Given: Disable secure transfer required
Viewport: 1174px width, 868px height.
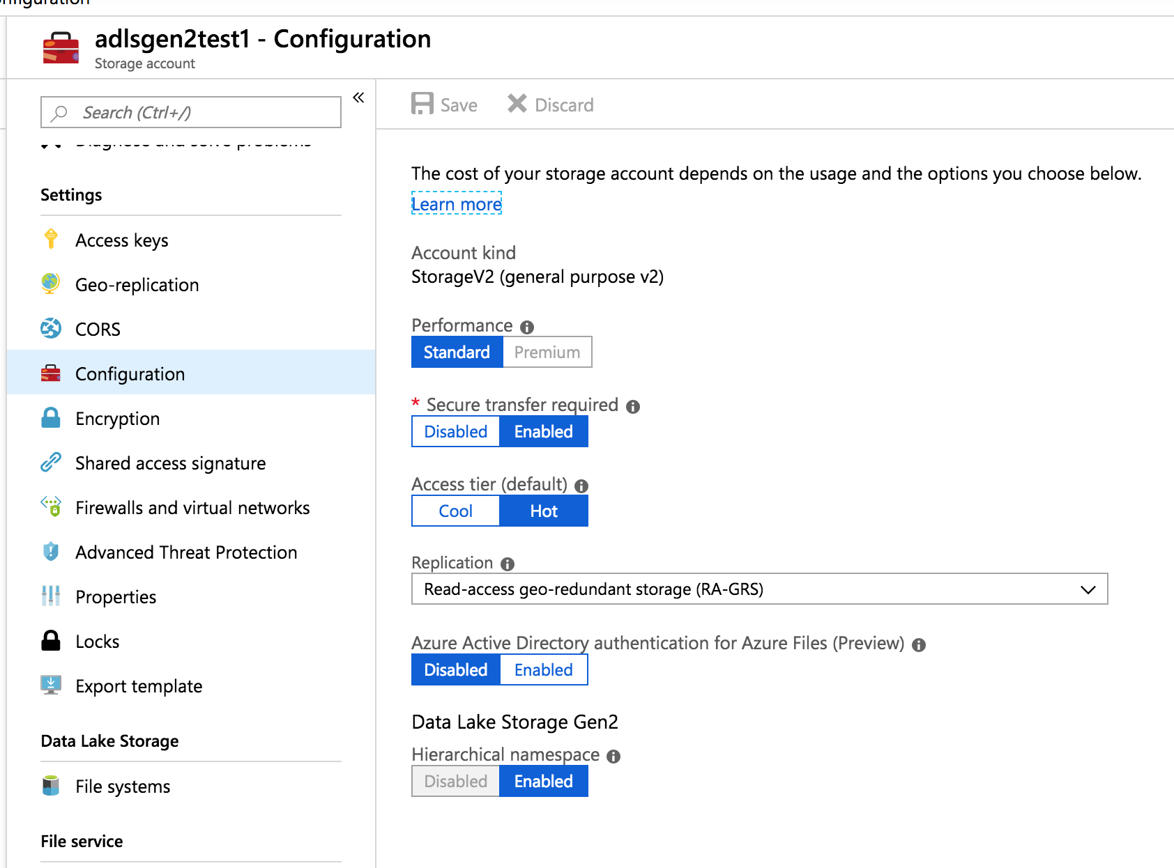Looking at the screenshot, I should pyautogui.click(x=455, y=431).
